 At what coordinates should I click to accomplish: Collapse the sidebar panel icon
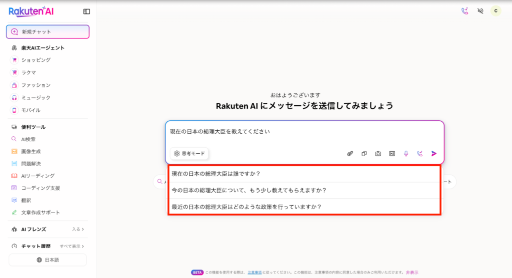86,11
